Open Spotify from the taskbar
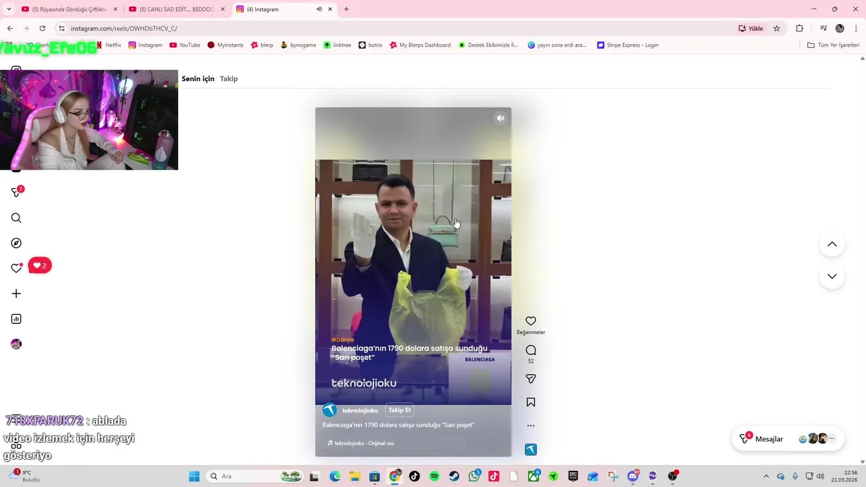The width and height of the screenshot is (866, 487). coord(434,476)
